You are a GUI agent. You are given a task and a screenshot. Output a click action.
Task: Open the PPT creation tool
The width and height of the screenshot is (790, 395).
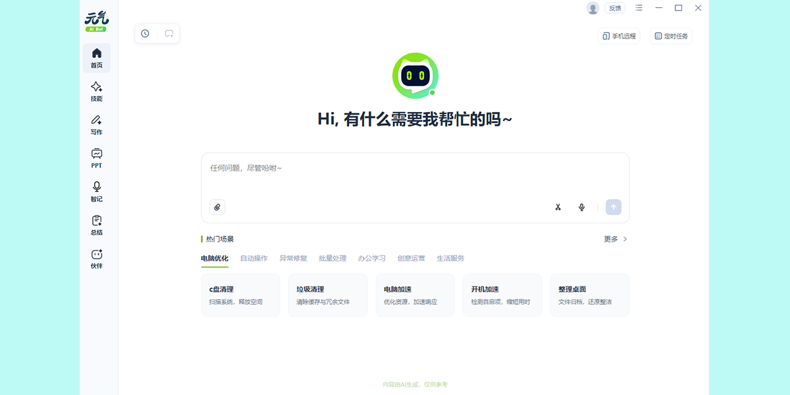96,157
